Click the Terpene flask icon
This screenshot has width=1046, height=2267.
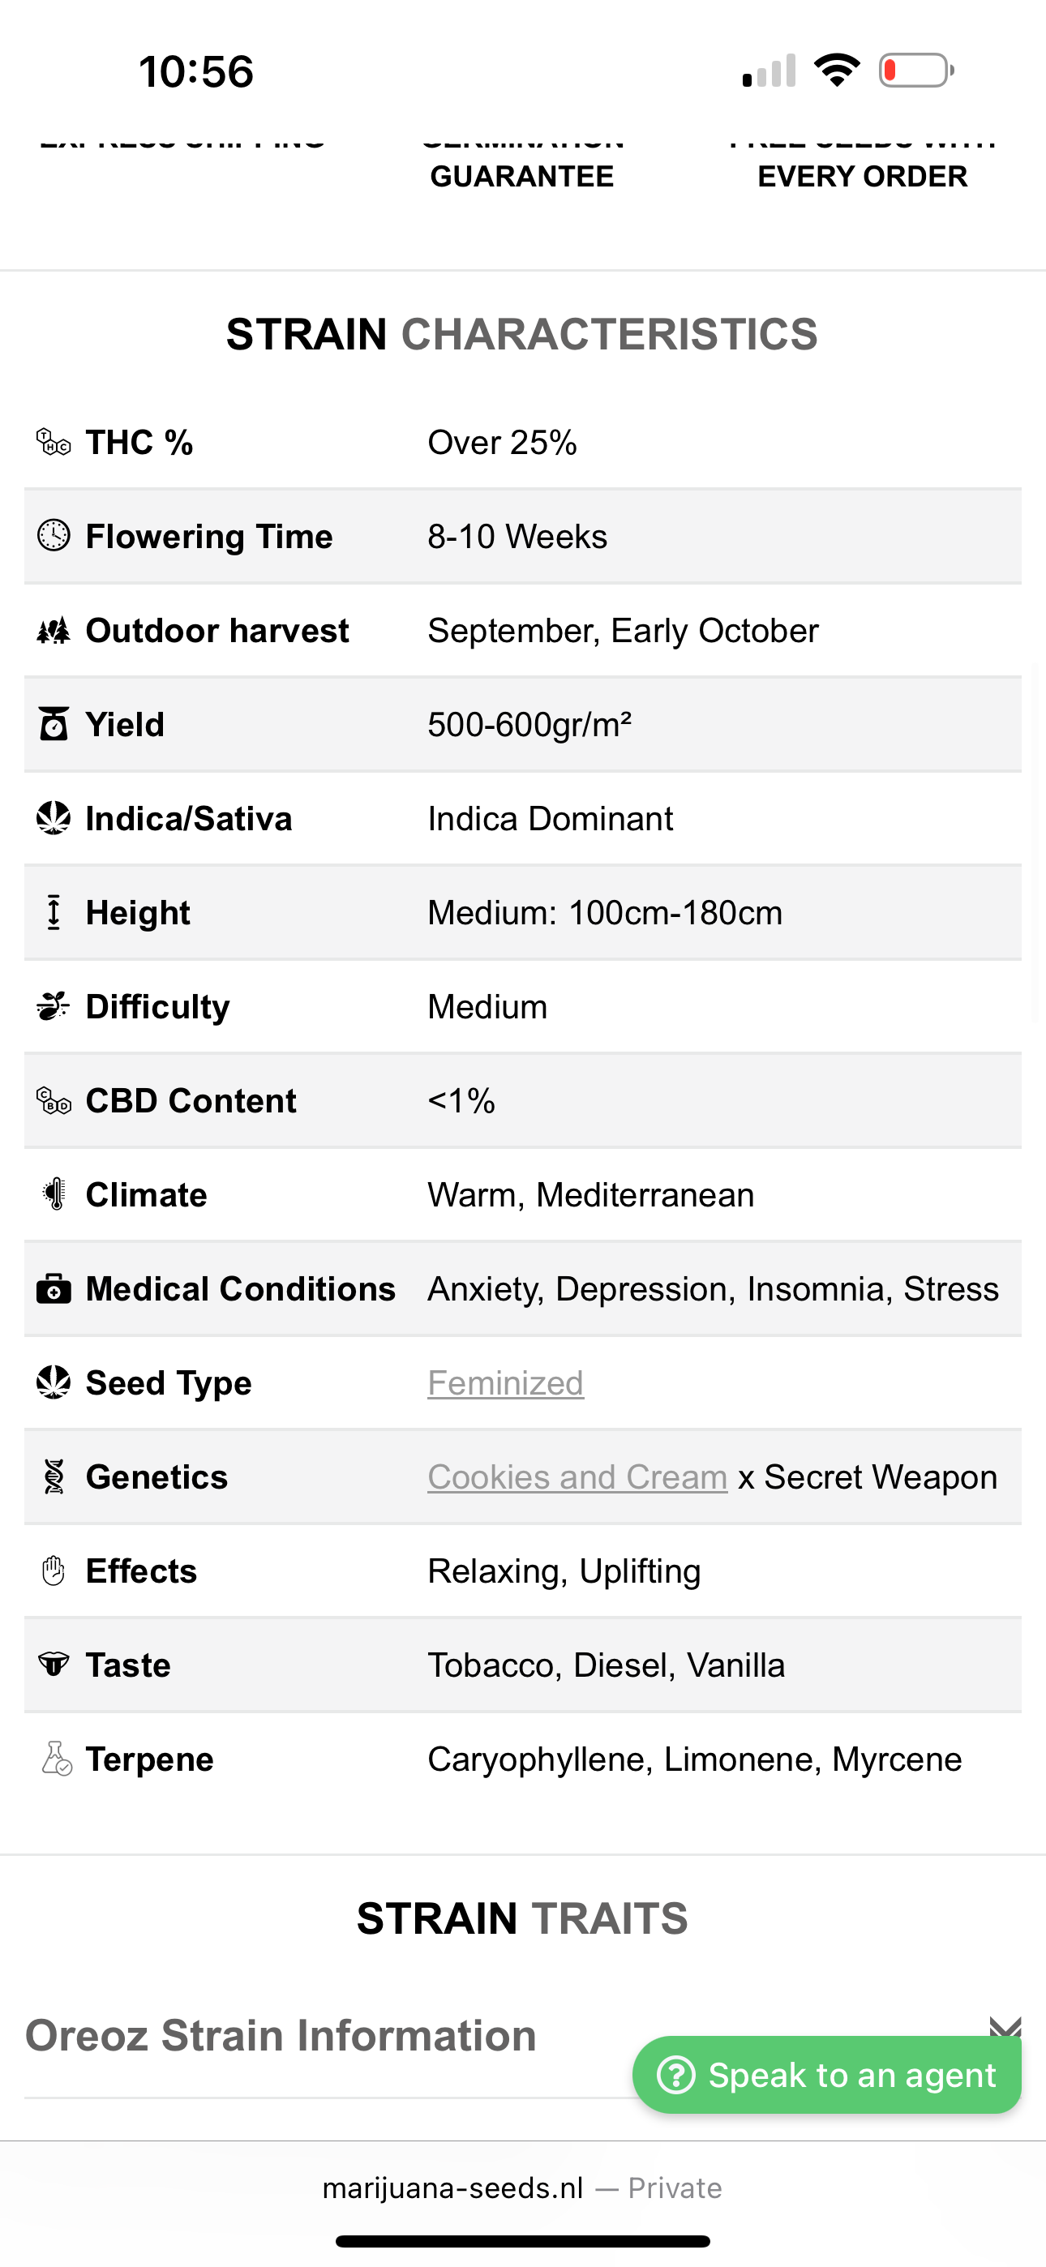coord(55,1759)
